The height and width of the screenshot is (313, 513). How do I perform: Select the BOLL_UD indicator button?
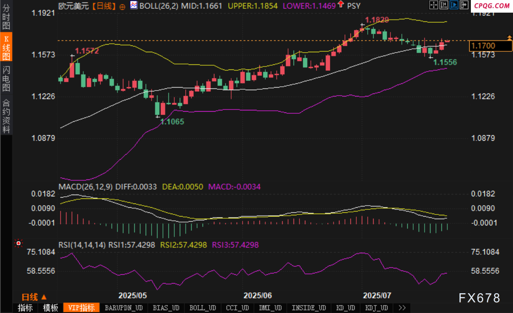203,308
